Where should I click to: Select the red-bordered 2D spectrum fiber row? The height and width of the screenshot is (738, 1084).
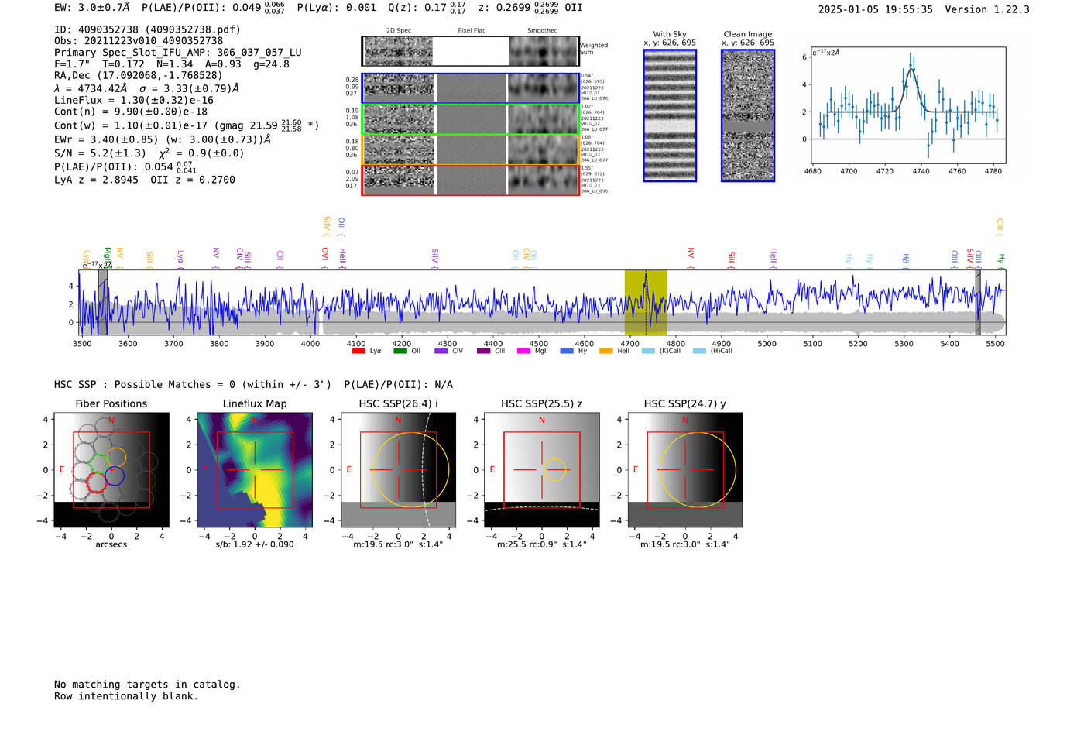coord(470,180)
